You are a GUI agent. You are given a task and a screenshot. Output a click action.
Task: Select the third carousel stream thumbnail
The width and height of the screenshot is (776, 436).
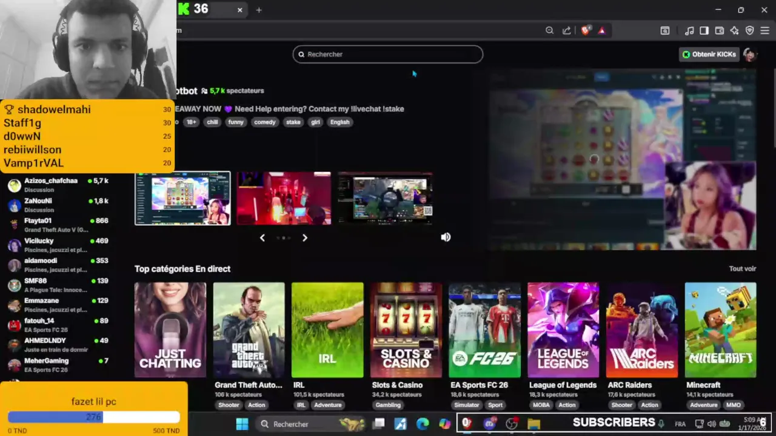(385, 198)
